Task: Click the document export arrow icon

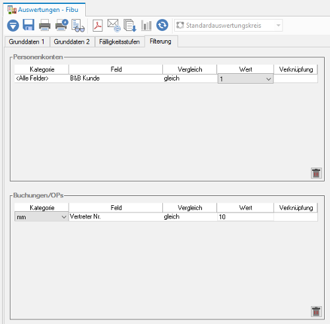Action: [x=130, y=26]
